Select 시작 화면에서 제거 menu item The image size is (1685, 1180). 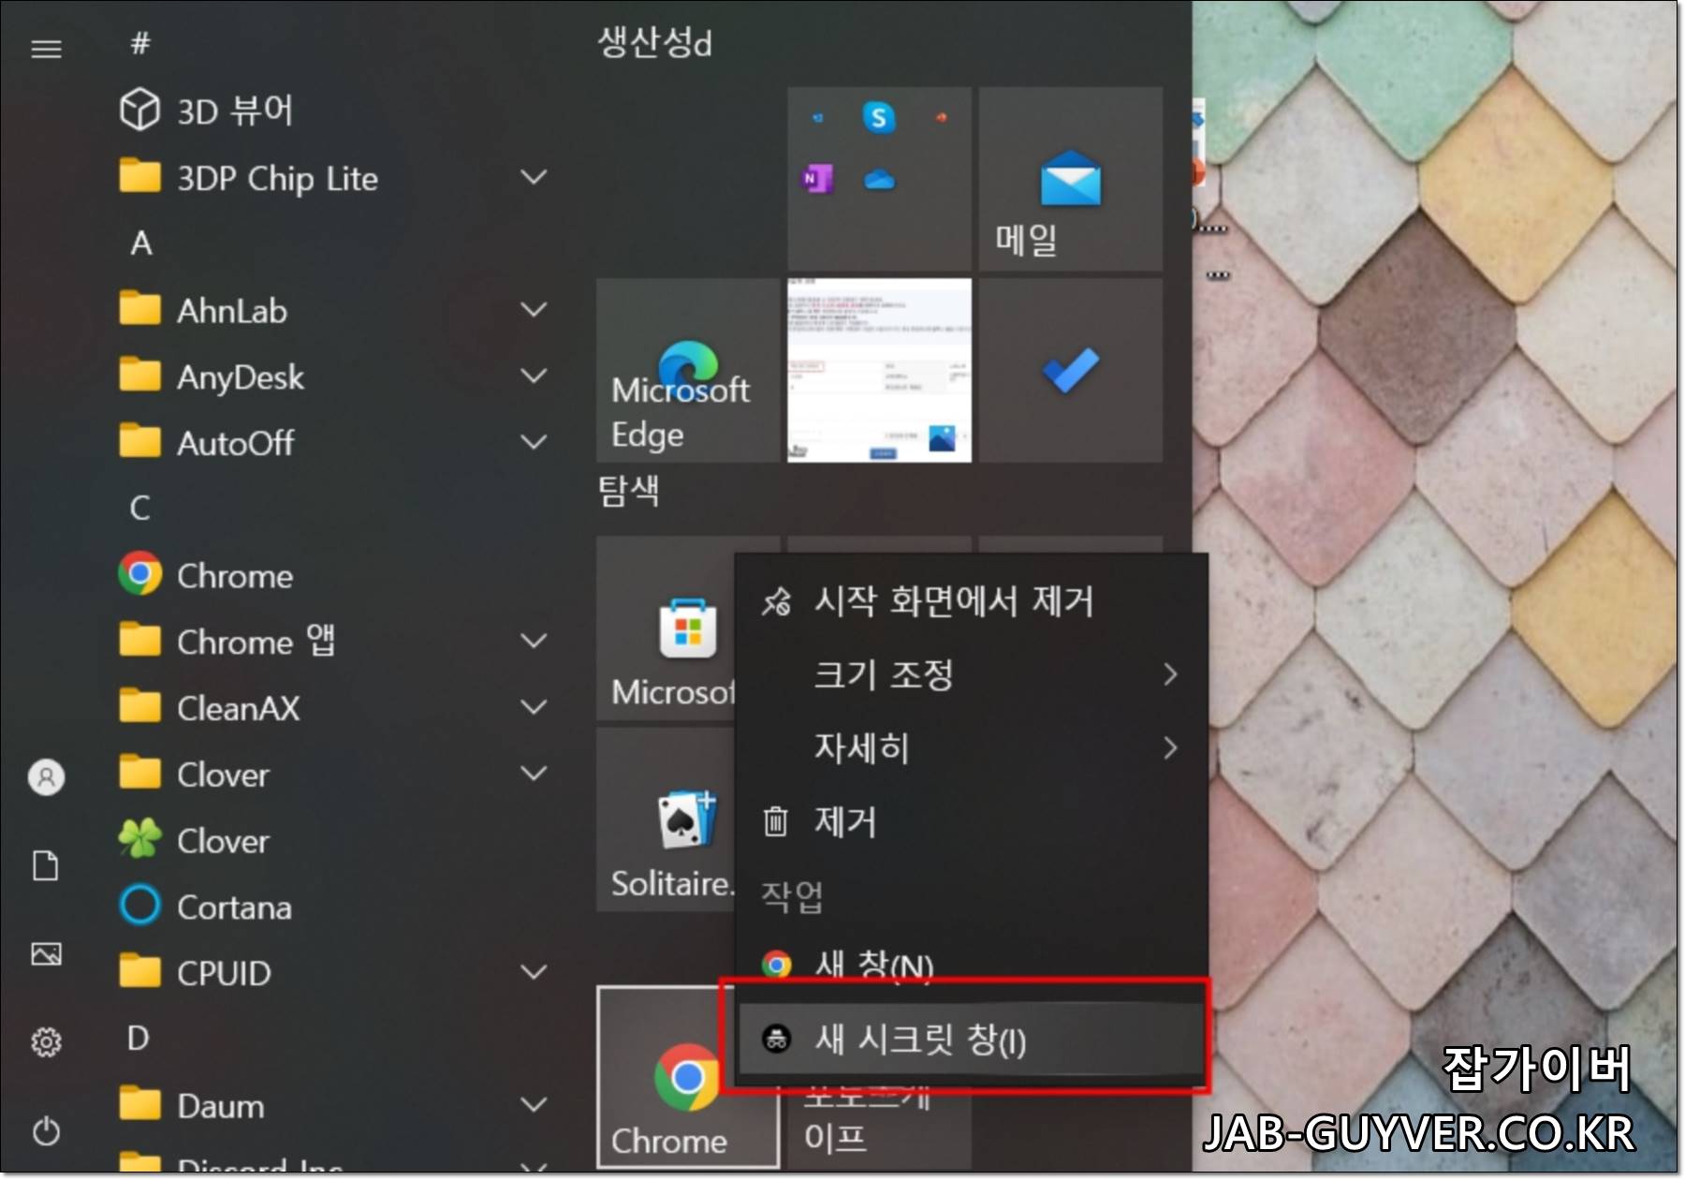(972, 600)
